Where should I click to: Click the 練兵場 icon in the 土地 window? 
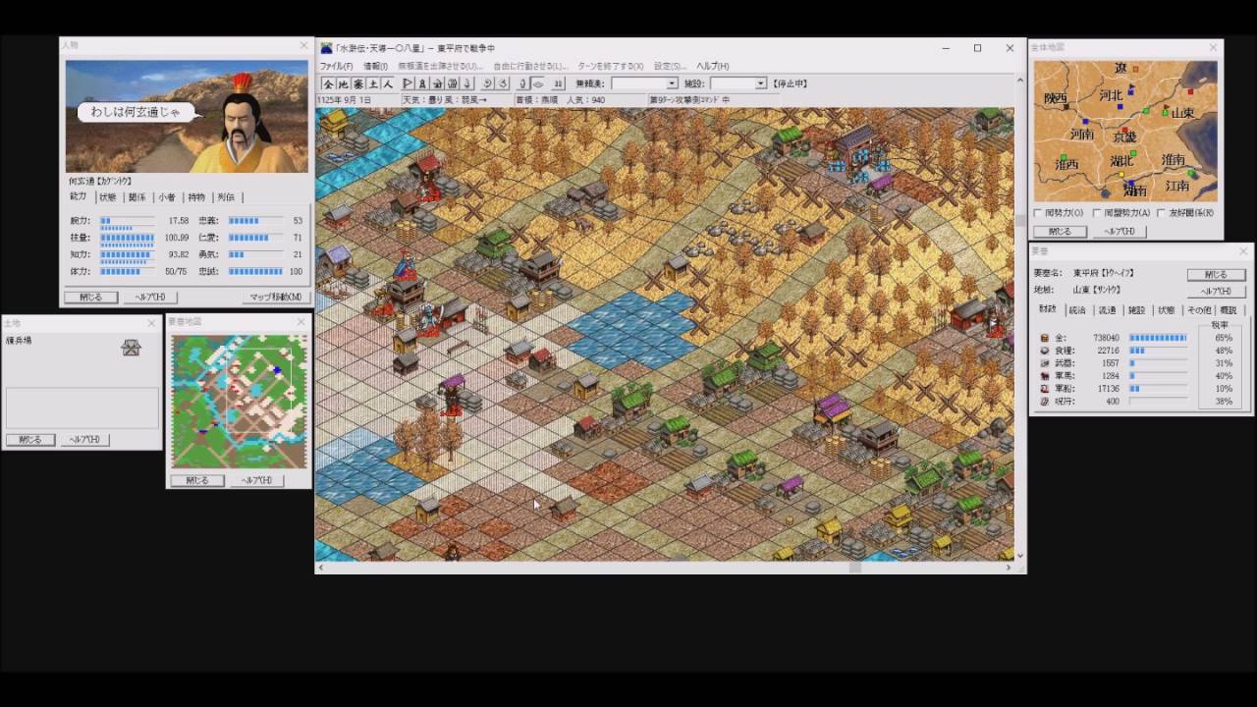[131, 347]
